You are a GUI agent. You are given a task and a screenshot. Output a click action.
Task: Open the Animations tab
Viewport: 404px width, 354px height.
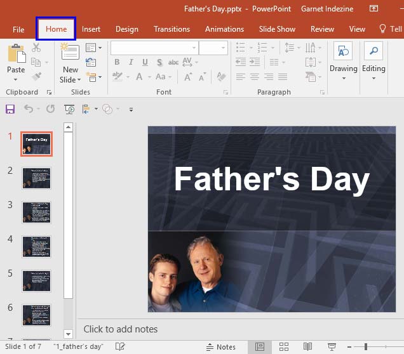point(224,29)
